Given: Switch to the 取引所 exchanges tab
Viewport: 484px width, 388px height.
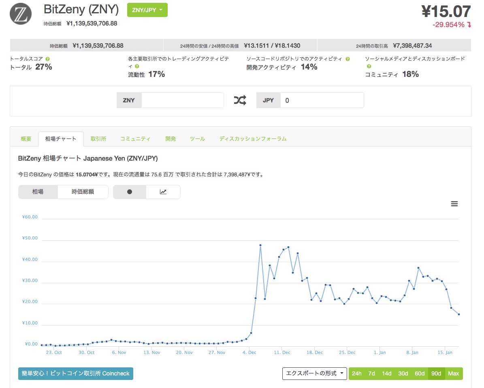Looking at the screenshot, I should point(98,139).
